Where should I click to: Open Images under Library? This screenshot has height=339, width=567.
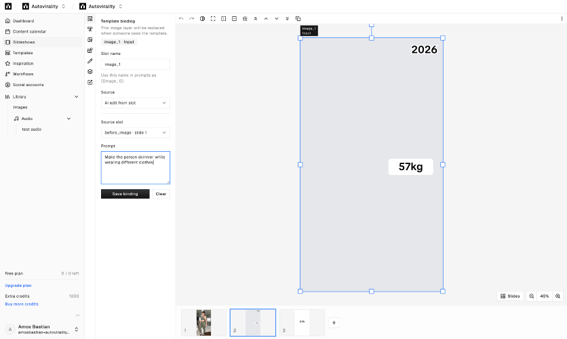pyautogui.click(x=20, y=107)
